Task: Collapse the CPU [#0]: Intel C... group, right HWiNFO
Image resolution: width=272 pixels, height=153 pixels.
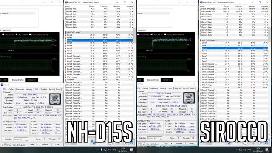Action: 201,40
